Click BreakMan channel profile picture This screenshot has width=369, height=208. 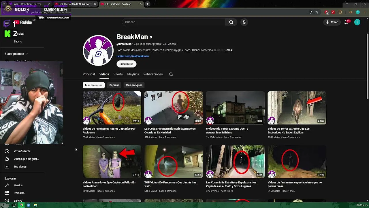point(98,51)
